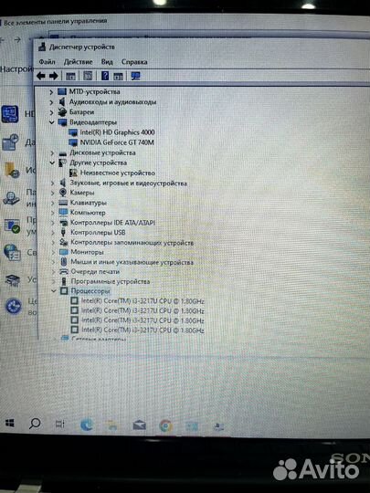Click the Диспетчер устройств title bar icon
The height and width of the screenshot is (493, 370).
42,47
